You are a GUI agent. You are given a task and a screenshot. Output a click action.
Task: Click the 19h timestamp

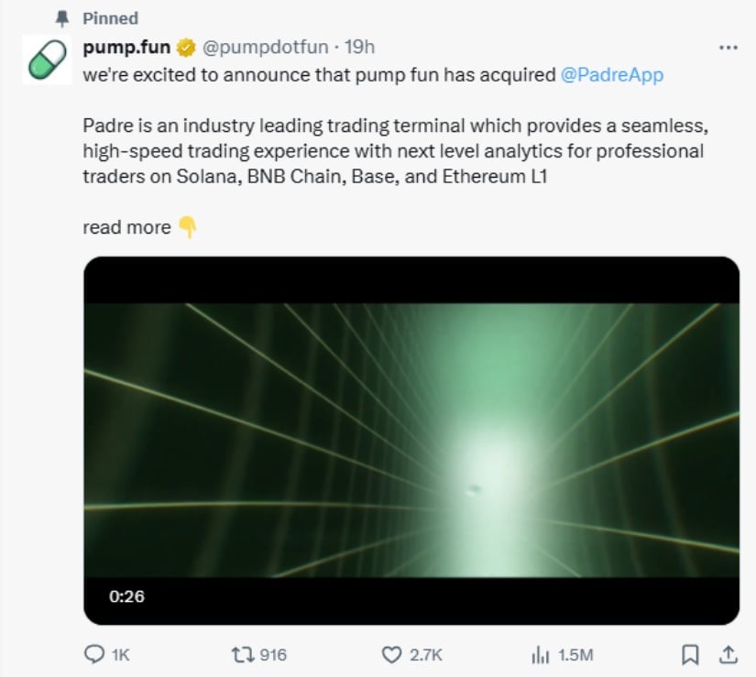pos(359,47)
